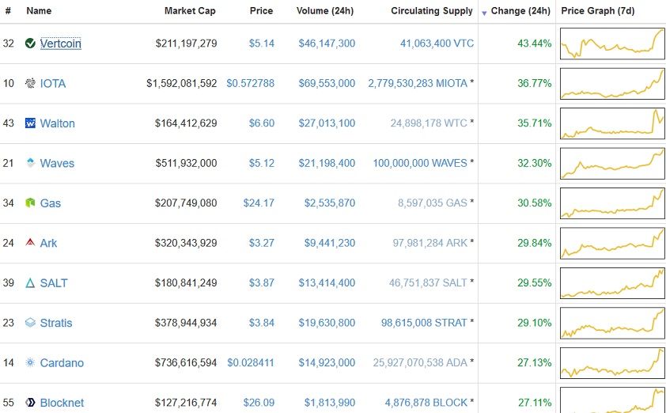The width and height of the screenshot is (666, 413).
Task: Click the Cardano coin logo icon
Action: (x=30, y=363)
